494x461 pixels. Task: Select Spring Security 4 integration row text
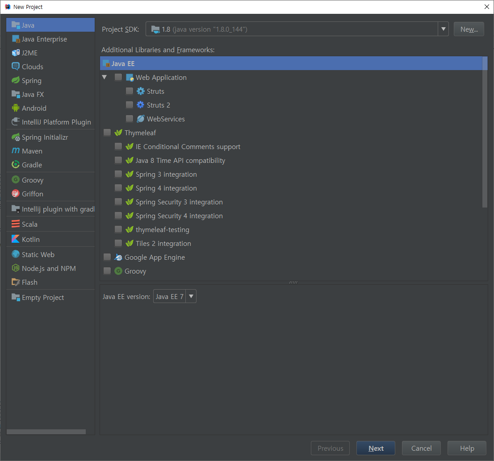pyautogui.click(x=179, y=216)
